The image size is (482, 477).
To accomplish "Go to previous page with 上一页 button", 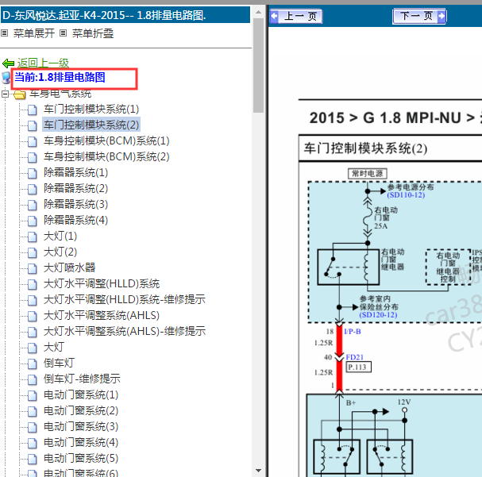I will point(296,17).
